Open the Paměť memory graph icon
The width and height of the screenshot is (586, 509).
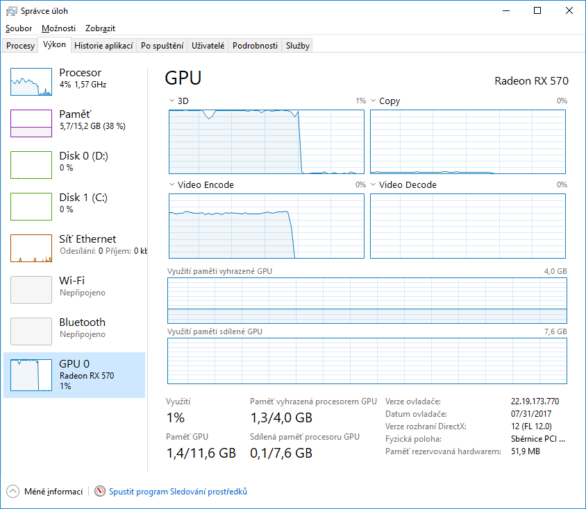(x=31, y=123)
